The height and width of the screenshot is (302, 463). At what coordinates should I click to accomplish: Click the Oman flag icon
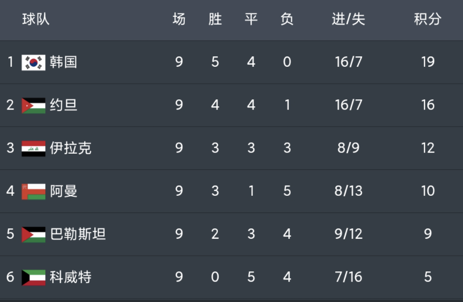tap(34, 192)
